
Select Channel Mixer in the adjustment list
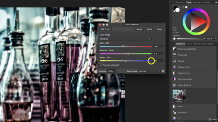194,67
